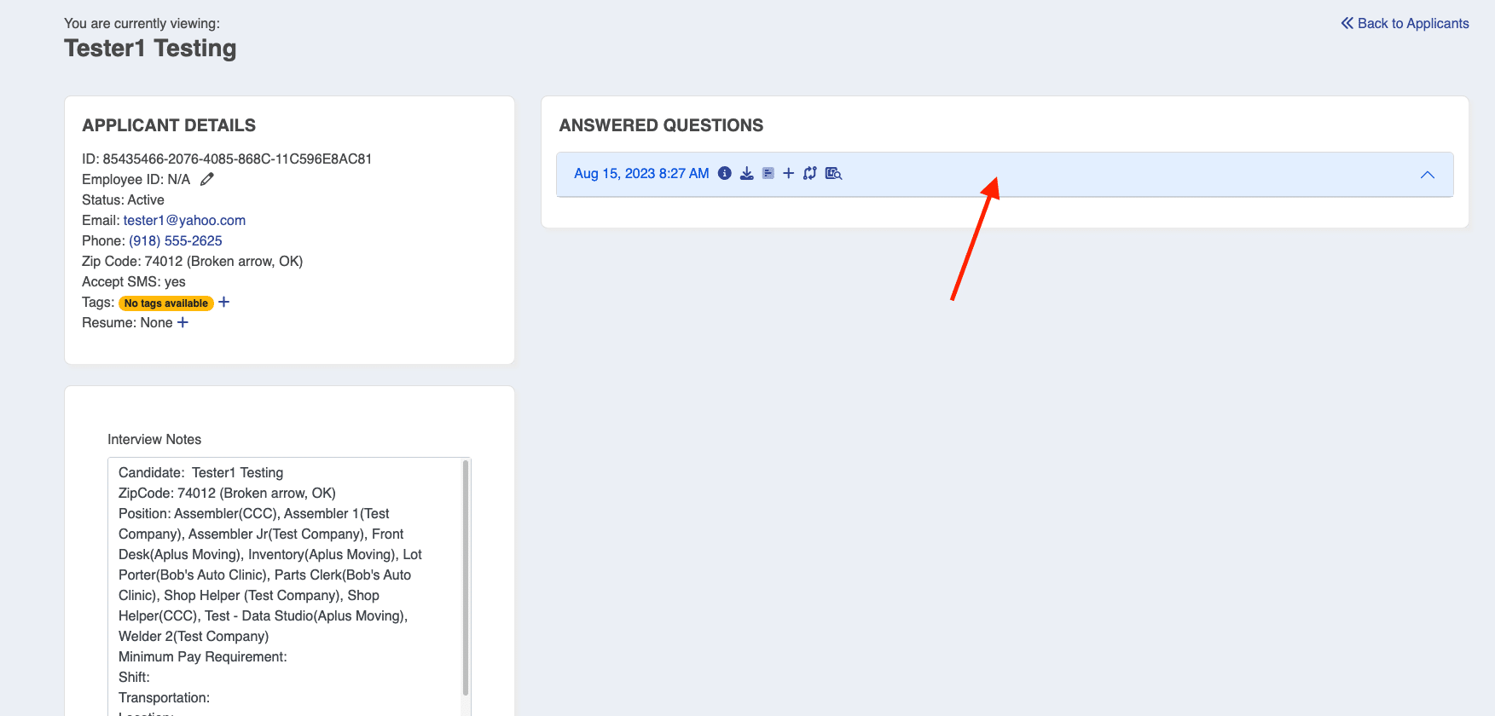
Task: Edit Employee ID with the pencil icon
Action: pos(206,179)
